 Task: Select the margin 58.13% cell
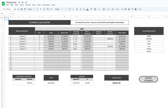(87, 83)
